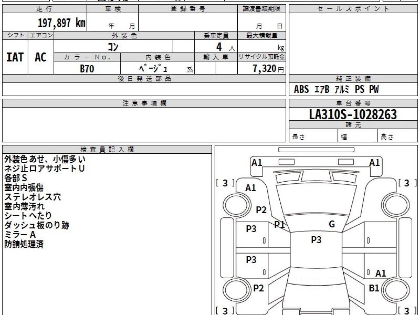Screen dimensions: 420x315
Task: Click the P1 mark on the car diagram
Action: click(x=279, y=225)
